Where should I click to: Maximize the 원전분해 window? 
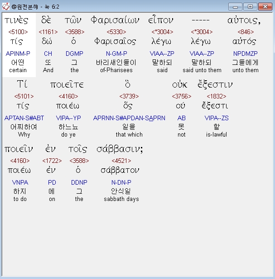(250, 7)
